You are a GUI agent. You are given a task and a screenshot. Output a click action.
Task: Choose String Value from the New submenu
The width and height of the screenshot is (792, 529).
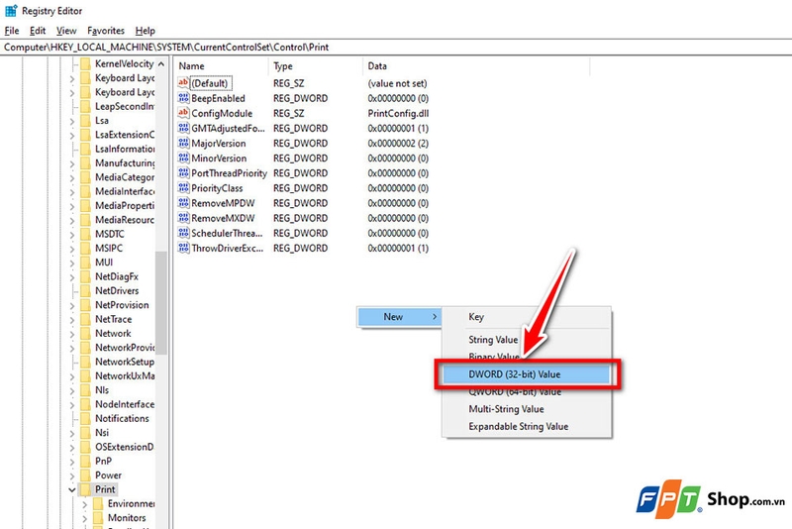[x=526, y=340]
